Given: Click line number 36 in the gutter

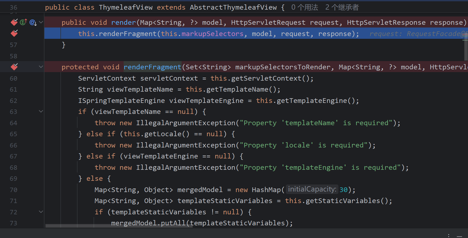Looking at the screenshot, I should point(14,8).
